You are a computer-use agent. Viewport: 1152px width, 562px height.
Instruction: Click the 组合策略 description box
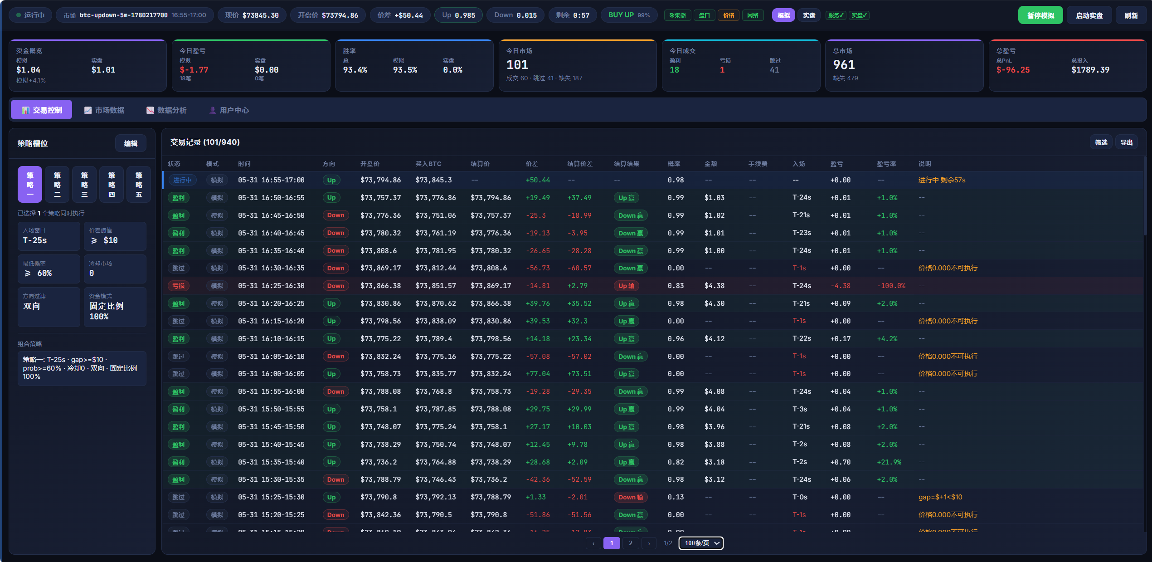click(82, 368)
